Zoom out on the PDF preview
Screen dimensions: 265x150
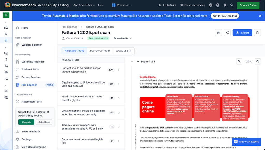pos(239,61)
